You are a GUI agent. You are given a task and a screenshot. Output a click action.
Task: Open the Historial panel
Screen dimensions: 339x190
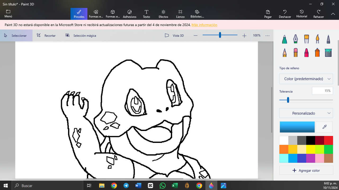tap(302, 14)
